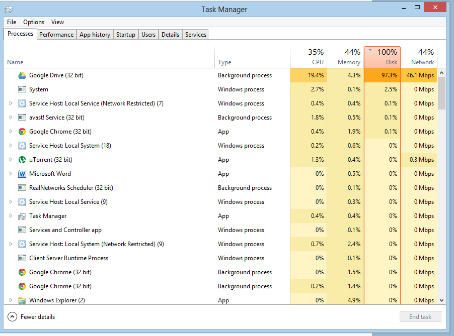Click the gear icon of Service Host: Local System (18)
Image resolution: width=454 pixels, height=336 pixels.
(x=22, y=146)
